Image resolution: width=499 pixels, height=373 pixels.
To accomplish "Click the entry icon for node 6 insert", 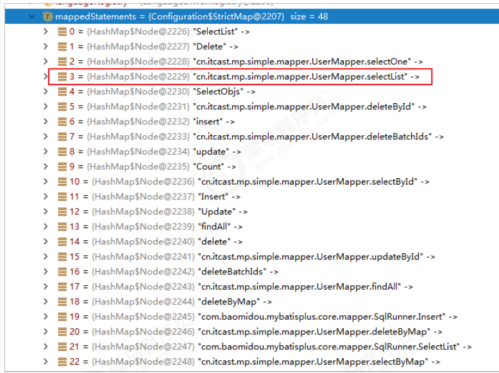I will click(62, 122).
